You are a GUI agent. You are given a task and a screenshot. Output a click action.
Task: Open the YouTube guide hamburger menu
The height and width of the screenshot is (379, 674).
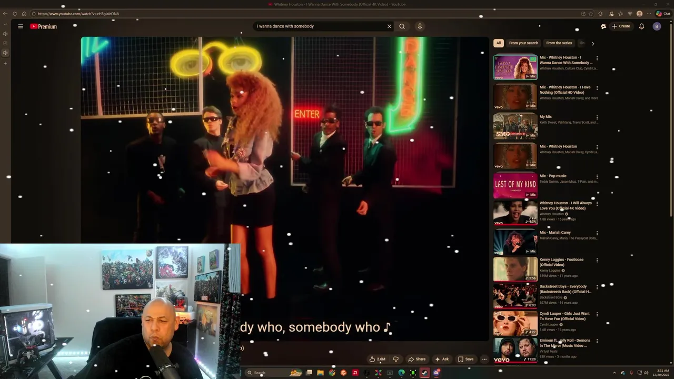[21, 26]
